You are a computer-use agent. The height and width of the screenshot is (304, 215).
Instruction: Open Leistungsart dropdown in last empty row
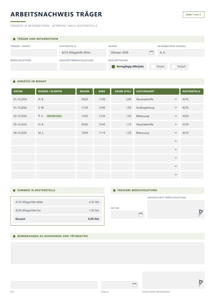(176, 175)
